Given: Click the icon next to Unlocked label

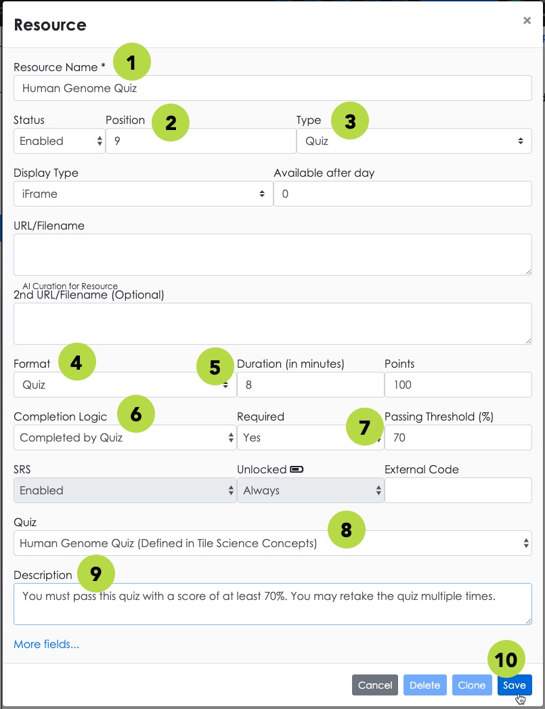Looking at the screenshot, I should coord(297,469).
